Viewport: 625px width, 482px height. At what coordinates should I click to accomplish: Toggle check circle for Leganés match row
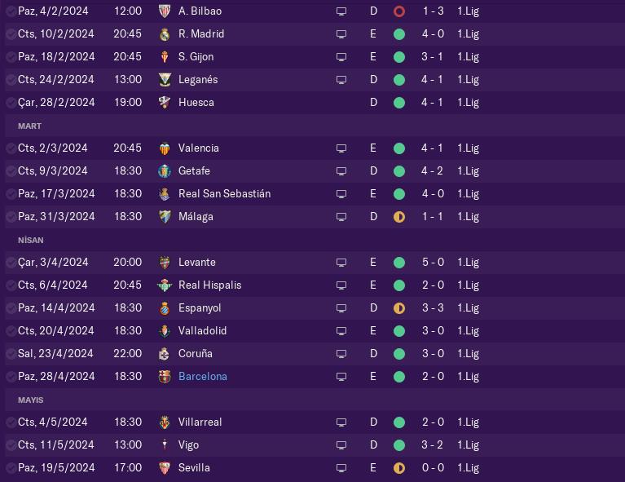coord(11,80)
